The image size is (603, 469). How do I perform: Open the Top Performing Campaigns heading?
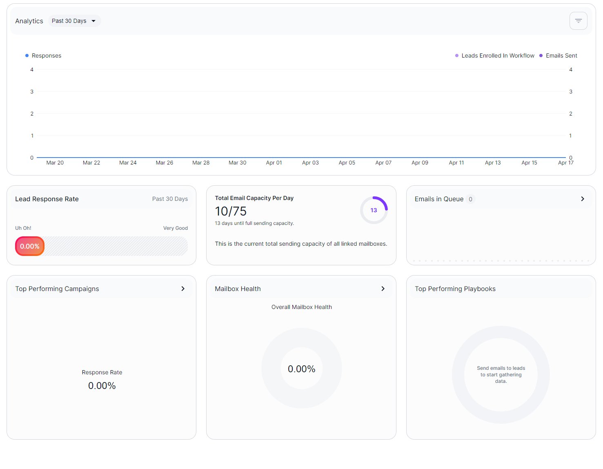click(x=57, y=289)
